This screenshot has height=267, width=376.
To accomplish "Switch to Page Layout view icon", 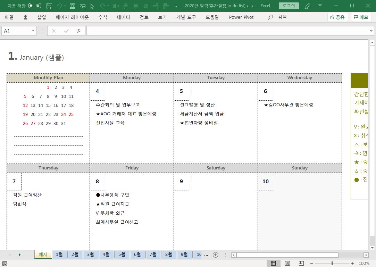I will pyautogui.click(x=287, y=264).
